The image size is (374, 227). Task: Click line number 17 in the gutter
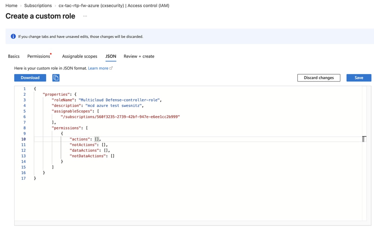23,178
